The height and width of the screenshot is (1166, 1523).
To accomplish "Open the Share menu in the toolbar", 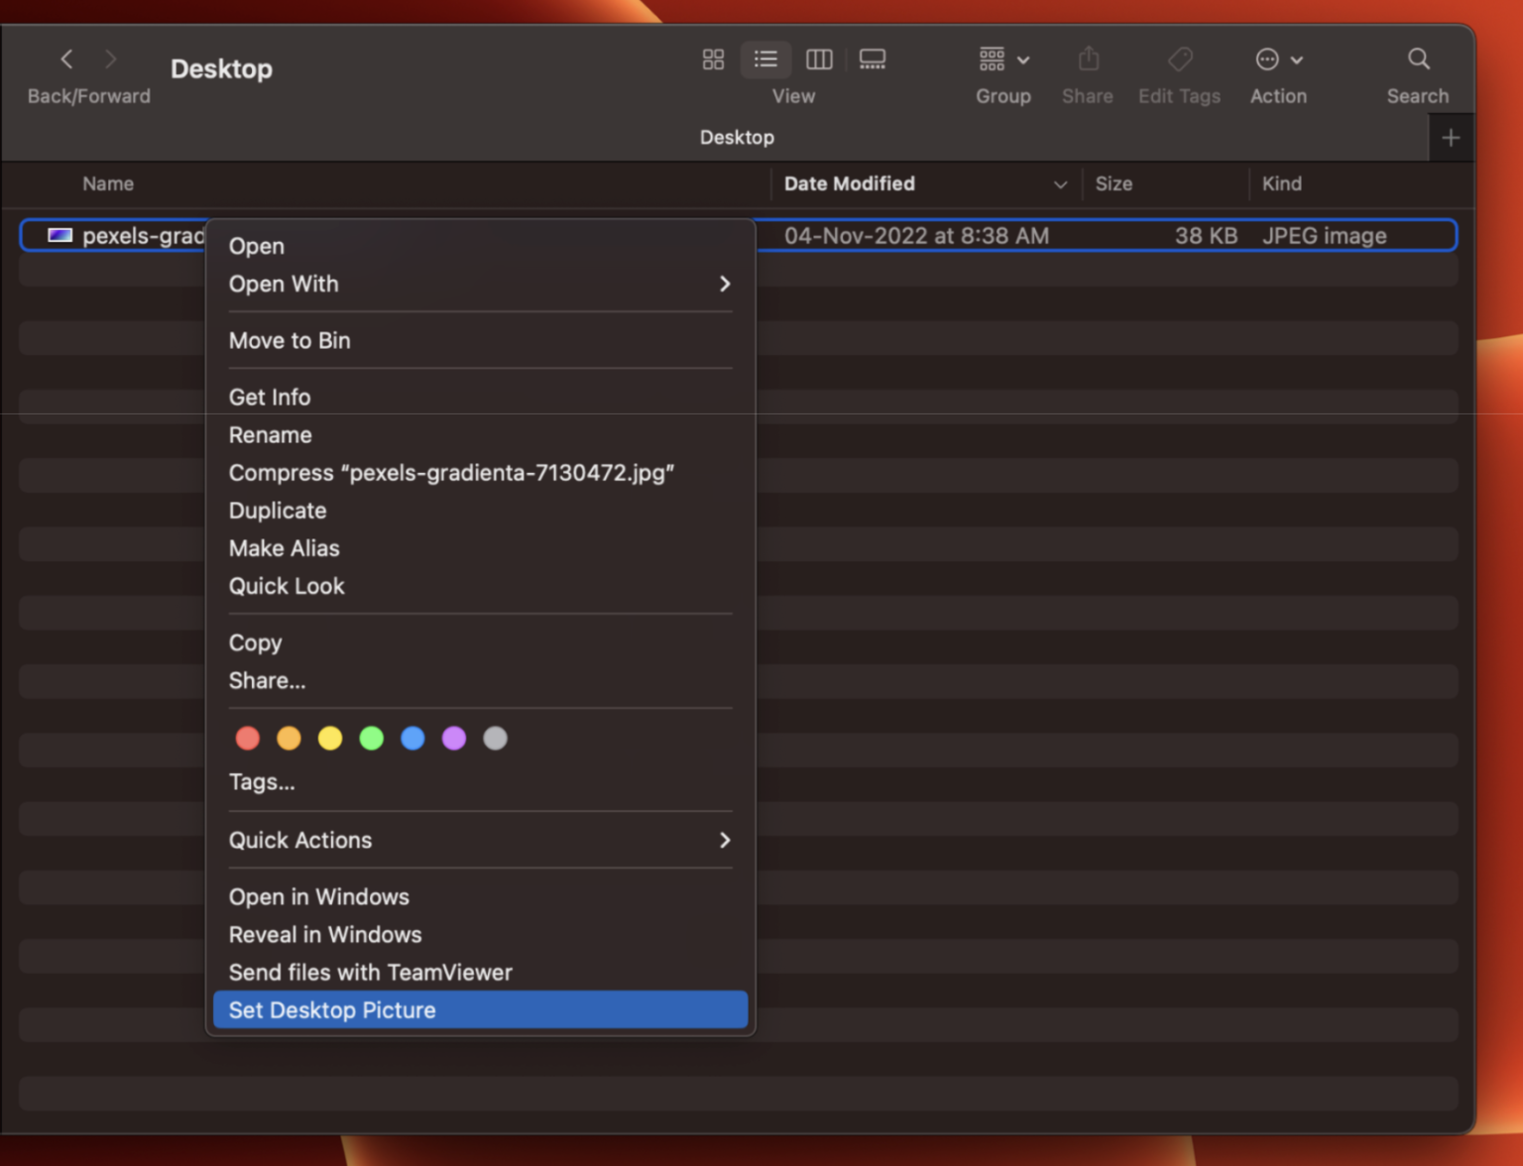I will 1087,58.
